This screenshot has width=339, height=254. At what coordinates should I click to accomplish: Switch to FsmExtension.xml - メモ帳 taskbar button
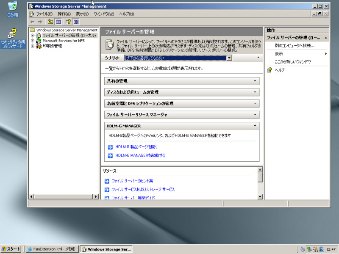52,249
